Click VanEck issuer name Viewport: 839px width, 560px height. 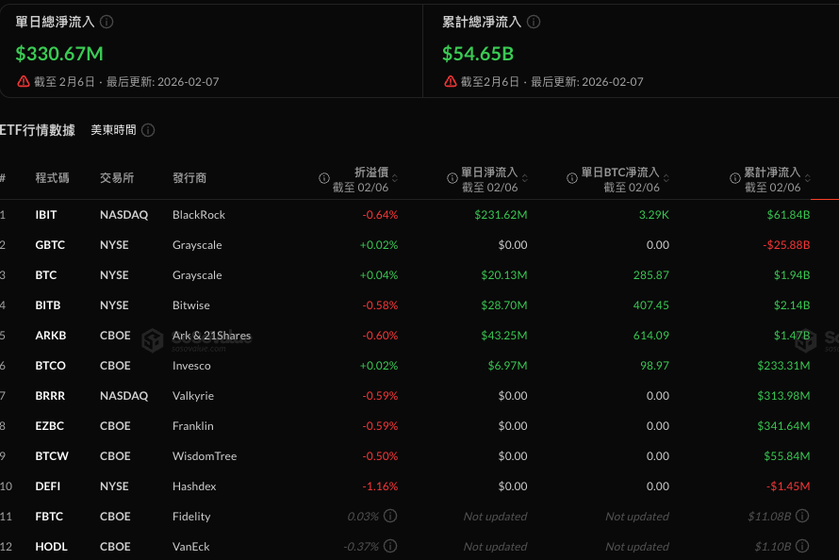click(x=191, y=546)
